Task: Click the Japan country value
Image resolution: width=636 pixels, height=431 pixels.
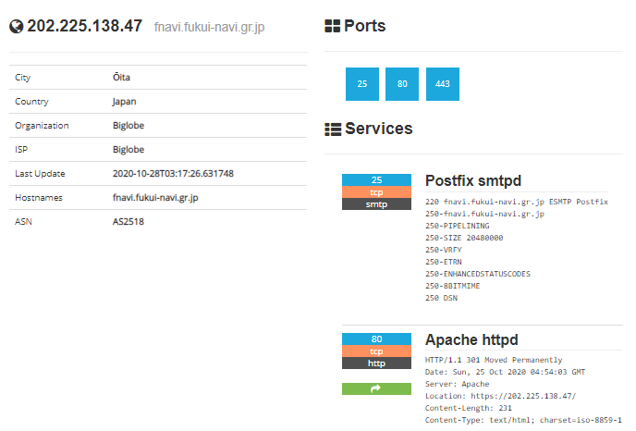Action: [124, 102]
